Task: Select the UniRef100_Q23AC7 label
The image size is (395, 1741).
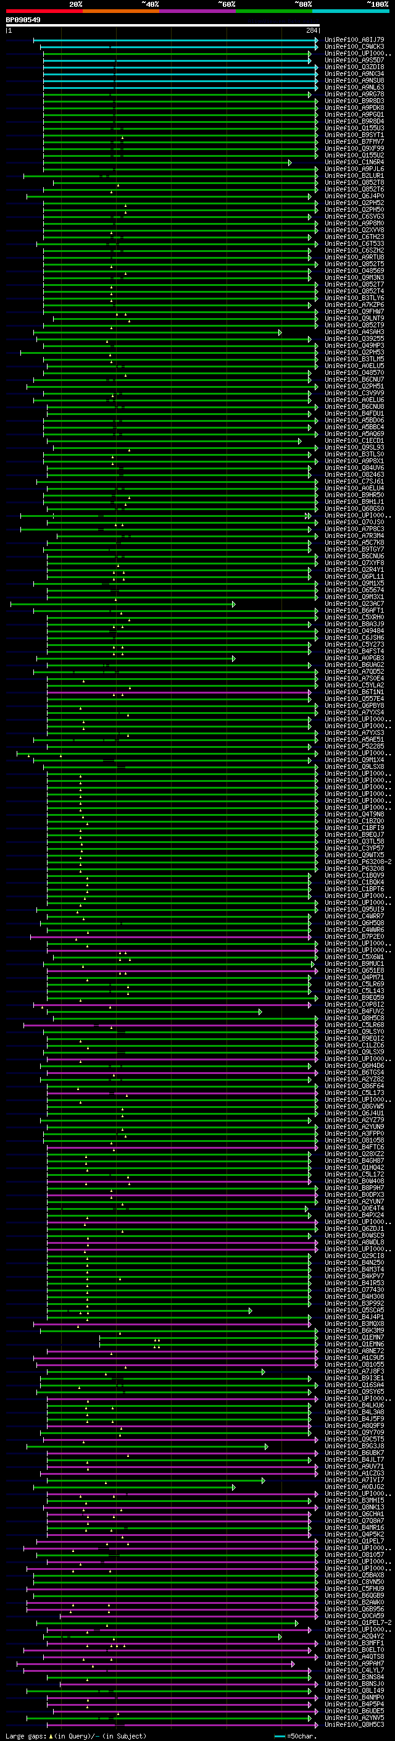Action: (x=354, y=603)
